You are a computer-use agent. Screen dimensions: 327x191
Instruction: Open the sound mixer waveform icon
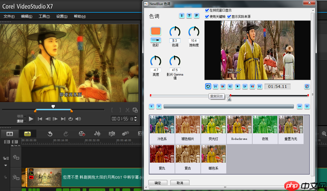tap(97, 134)
